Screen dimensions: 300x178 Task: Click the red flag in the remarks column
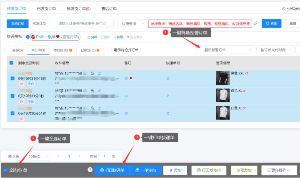tap(131, 79)
